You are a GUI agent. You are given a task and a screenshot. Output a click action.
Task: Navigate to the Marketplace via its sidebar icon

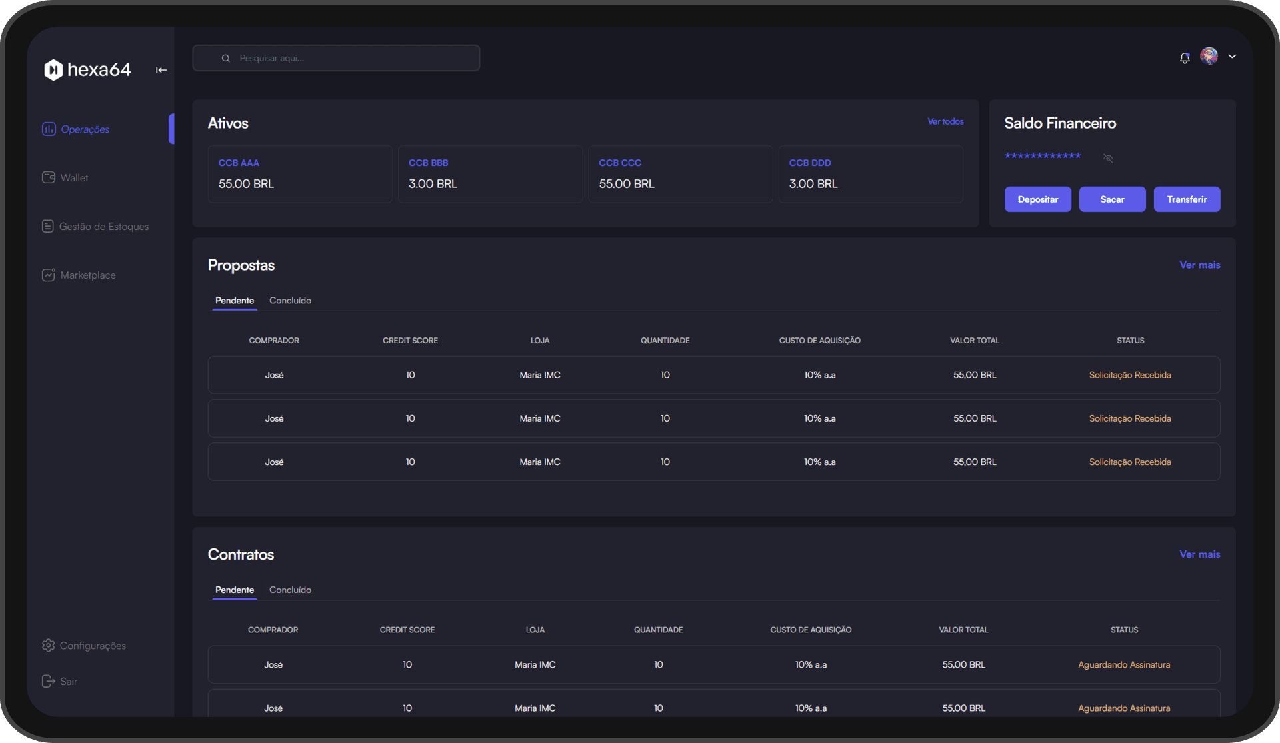[48, 275]
